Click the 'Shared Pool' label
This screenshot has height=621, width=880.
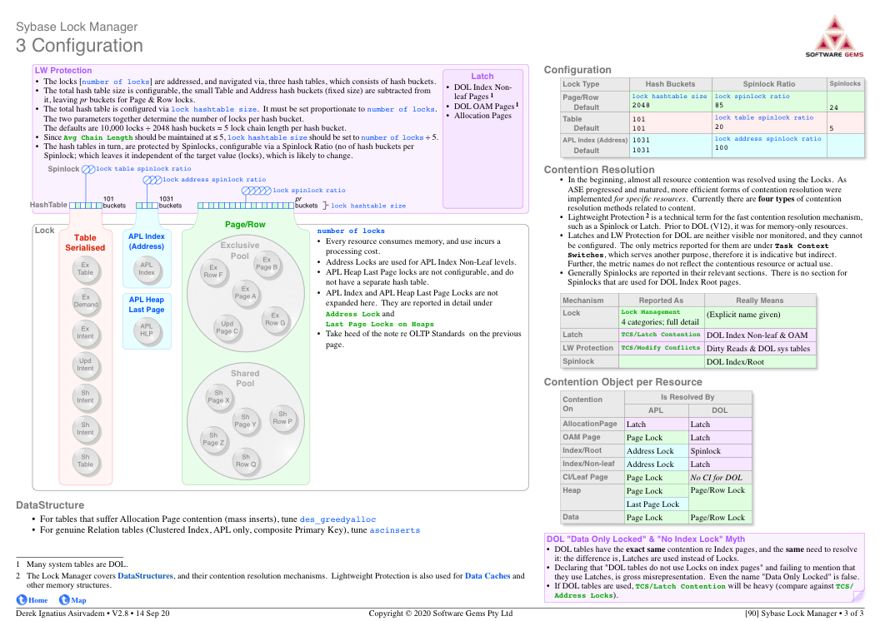point(245,378)
